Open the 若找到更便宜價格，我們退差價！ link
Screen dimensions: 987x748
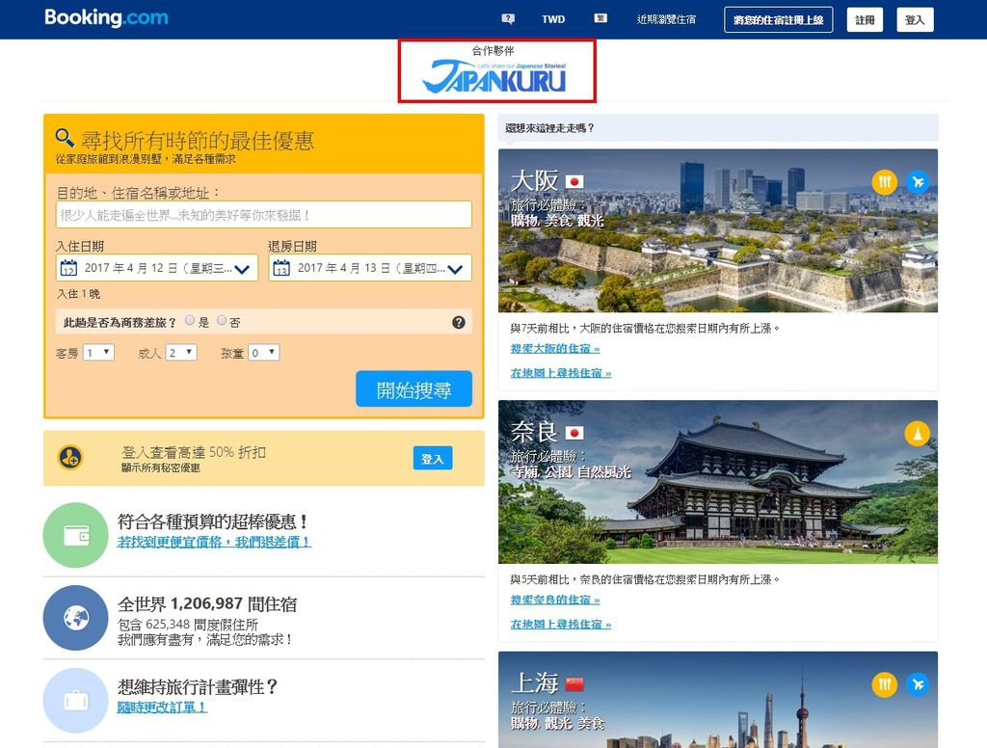pos(214,542)
